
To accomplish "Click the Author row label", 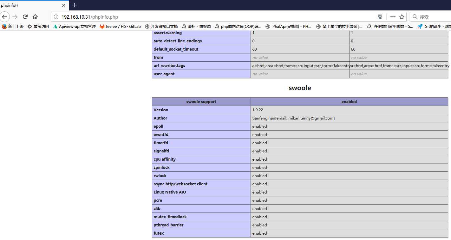I will click(160, 118).
